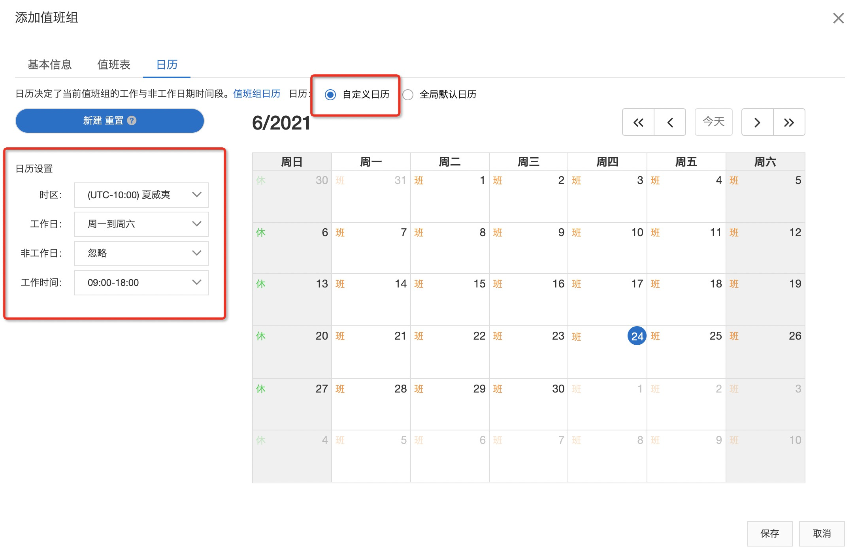856x556 pixels.
Task: Open the 时区 timezone dropdown
Action: 141,195
